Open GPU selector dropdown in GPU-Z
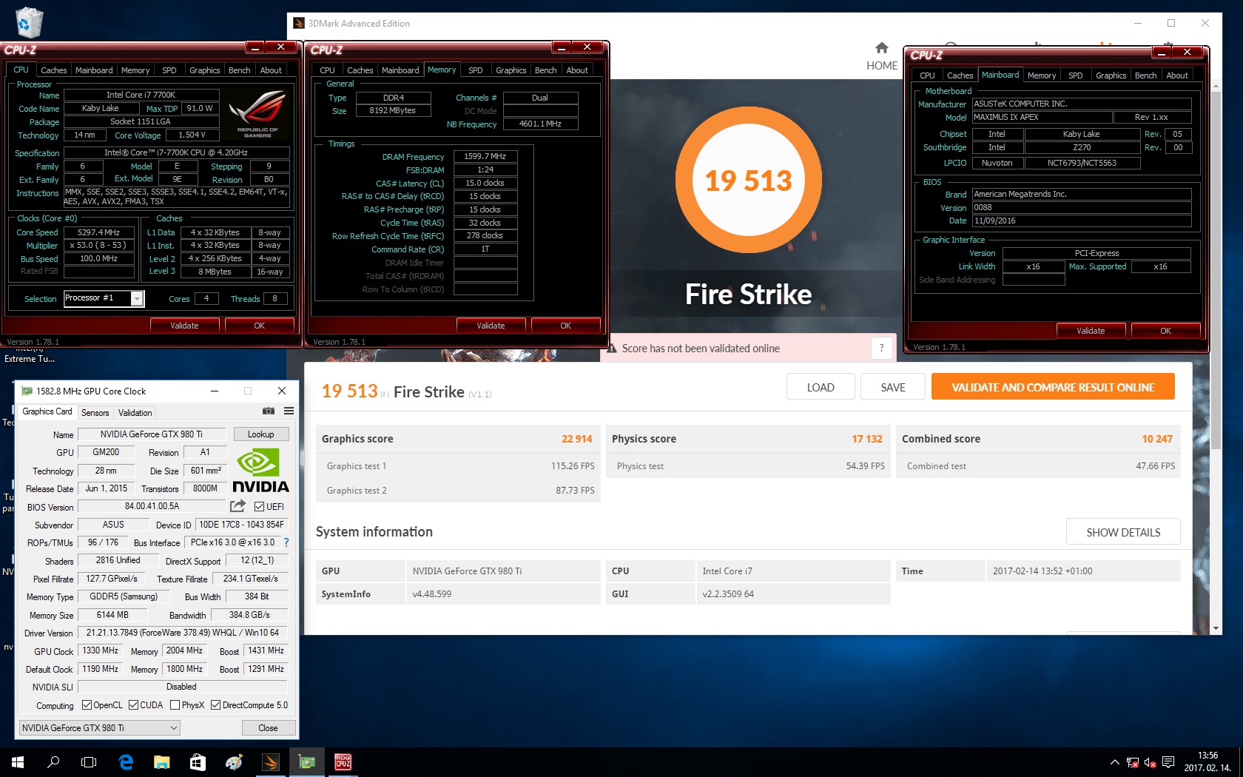Image resolution: width=1243 pixels, height=777 pixels. tap(99, 728)
